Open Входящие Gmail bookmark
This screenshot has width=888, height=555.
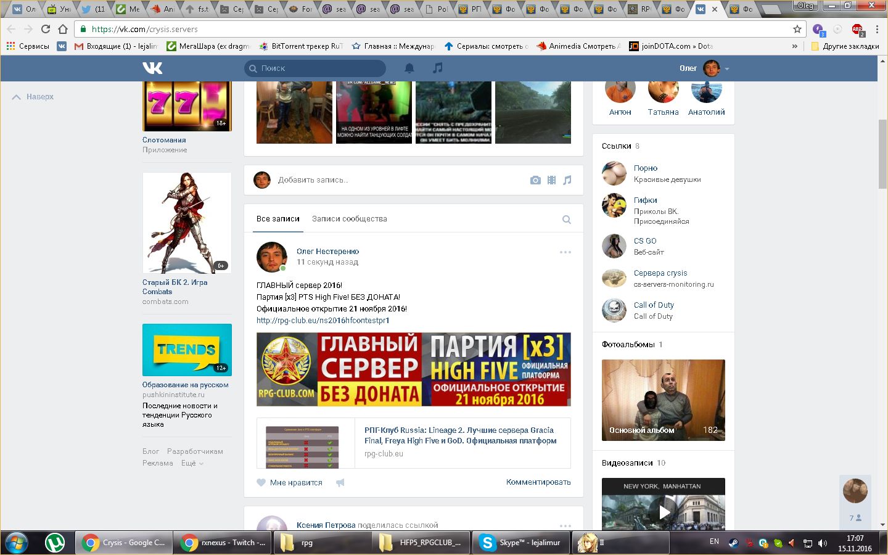pos(115,46)
